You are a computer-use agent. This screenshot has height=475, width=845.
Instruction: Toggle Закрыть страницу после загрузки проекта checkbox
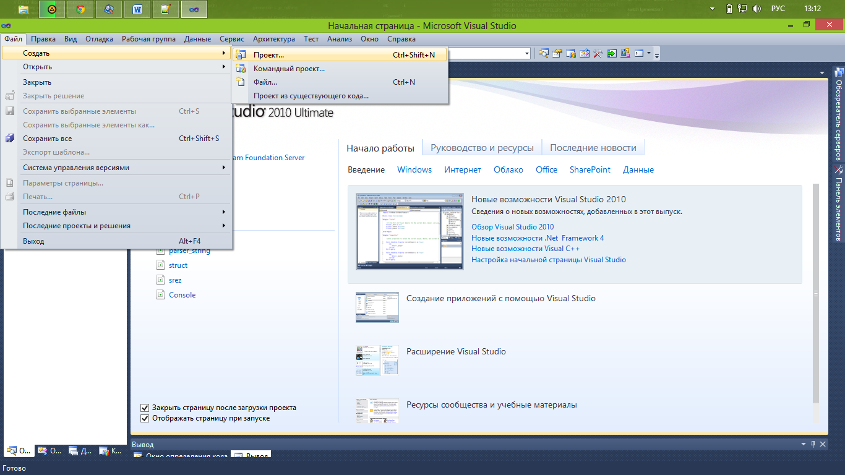145,408
